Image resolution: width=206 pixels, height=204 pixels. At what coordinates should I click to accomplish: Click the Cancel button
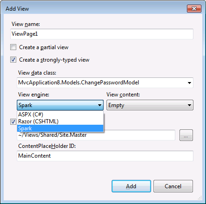173,186
